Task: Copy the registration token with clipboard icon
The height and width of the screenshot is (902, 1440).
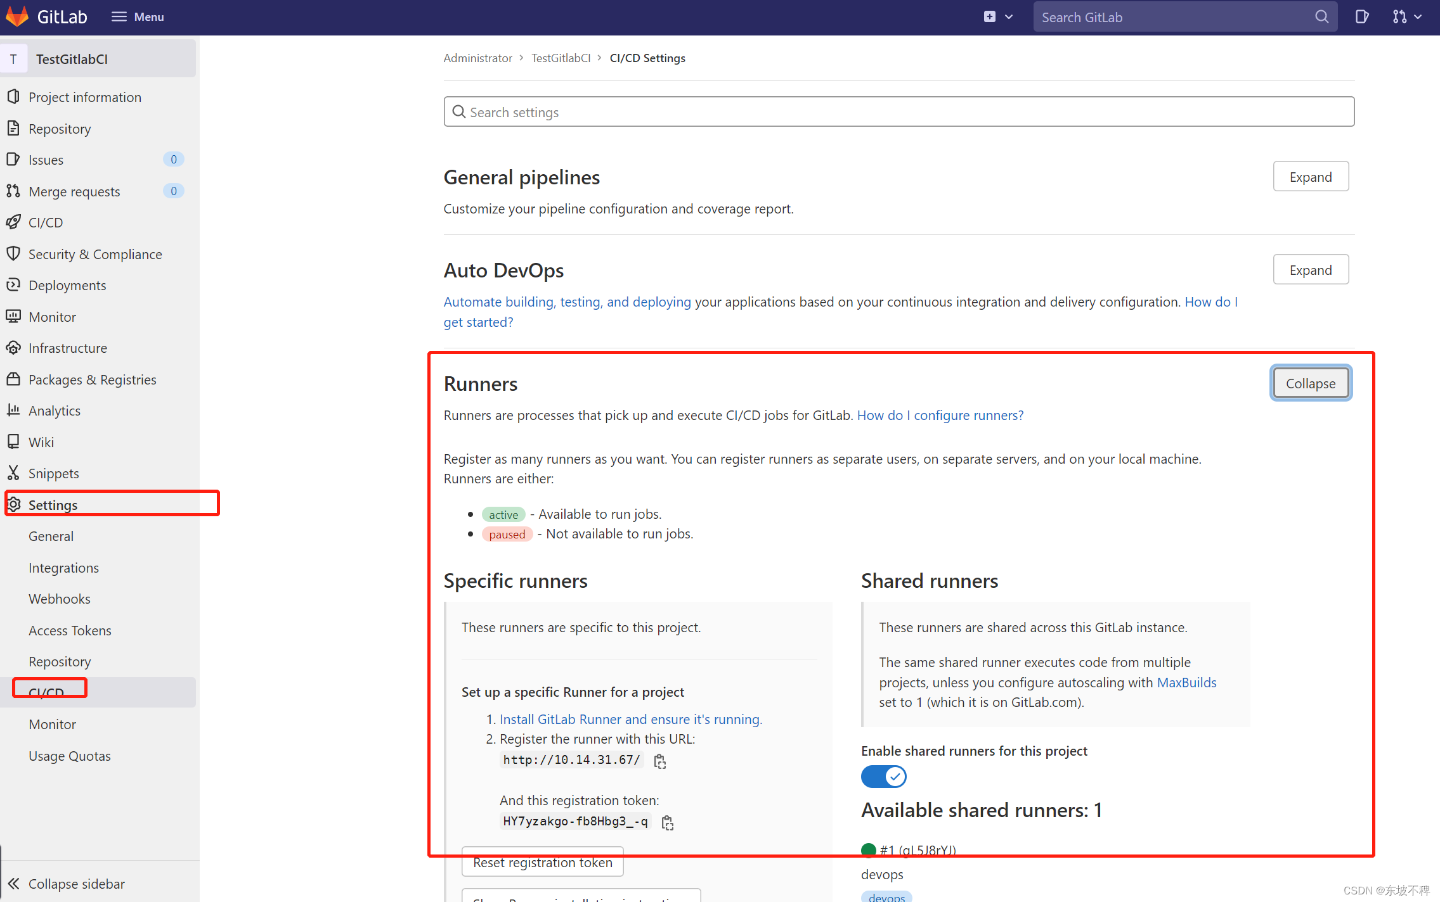Action: pos(668,822)
